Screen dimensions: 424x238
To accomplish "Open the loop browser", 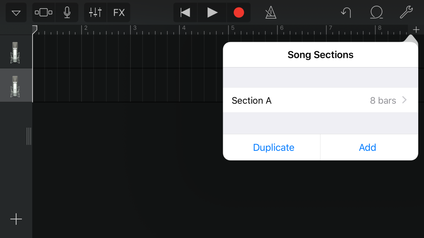I will pyautogui.click(x=376, y=13).
